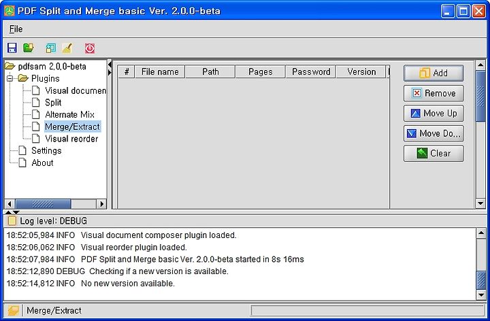The width and height of the screenshot is (490, 321).
Task: Click the 'Checking if a new version' log line
Action: (x=118, y=271)
